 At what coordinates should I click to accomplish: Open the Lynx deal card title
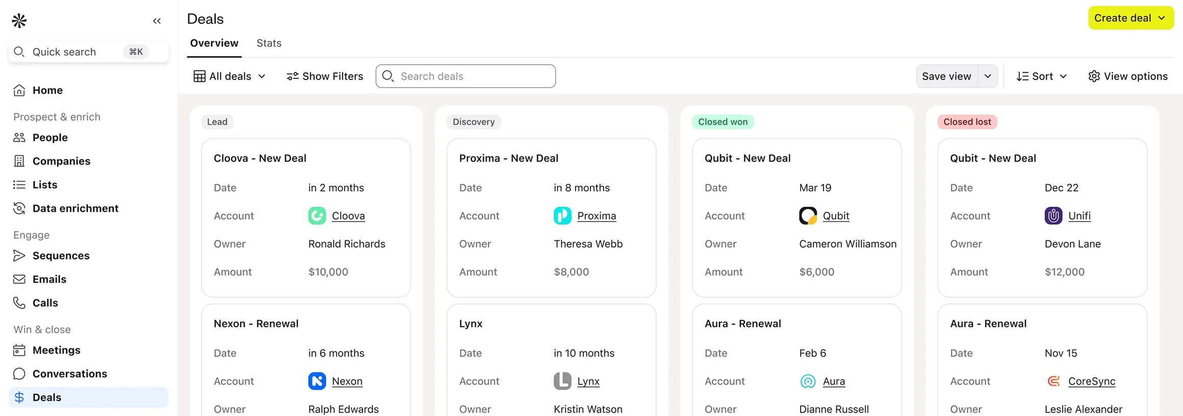pyautogui.click(x=471, y=324)
